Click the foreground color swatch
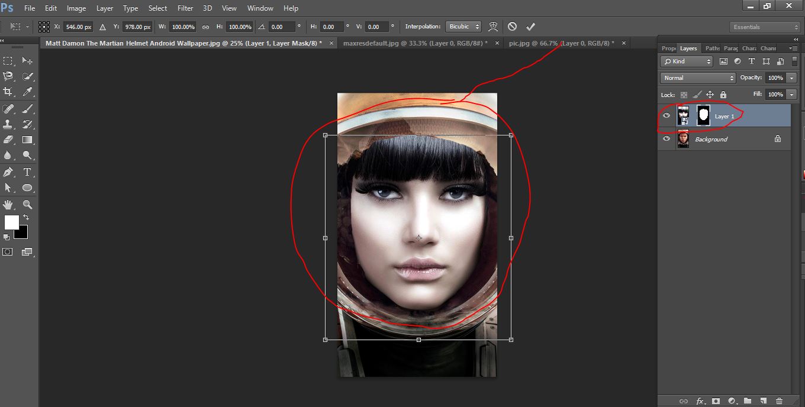805x407 pixels. pyautogui.click(x=11, y=222)
